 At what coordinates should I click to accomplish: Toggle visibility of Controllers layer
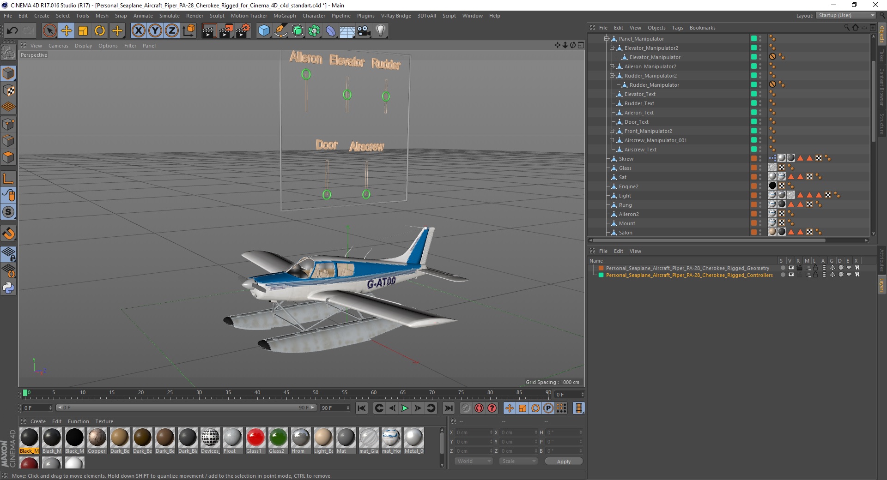click(791, 275)
